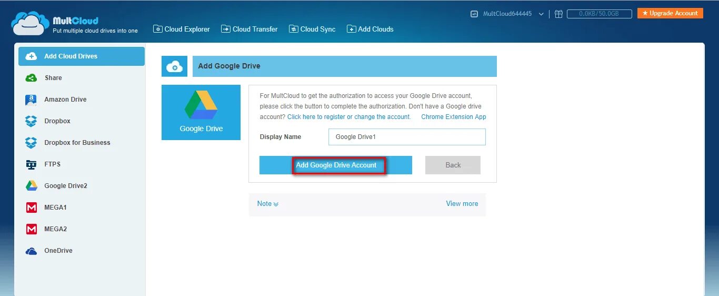Click Add Google Drive Account button

point(336,165)
